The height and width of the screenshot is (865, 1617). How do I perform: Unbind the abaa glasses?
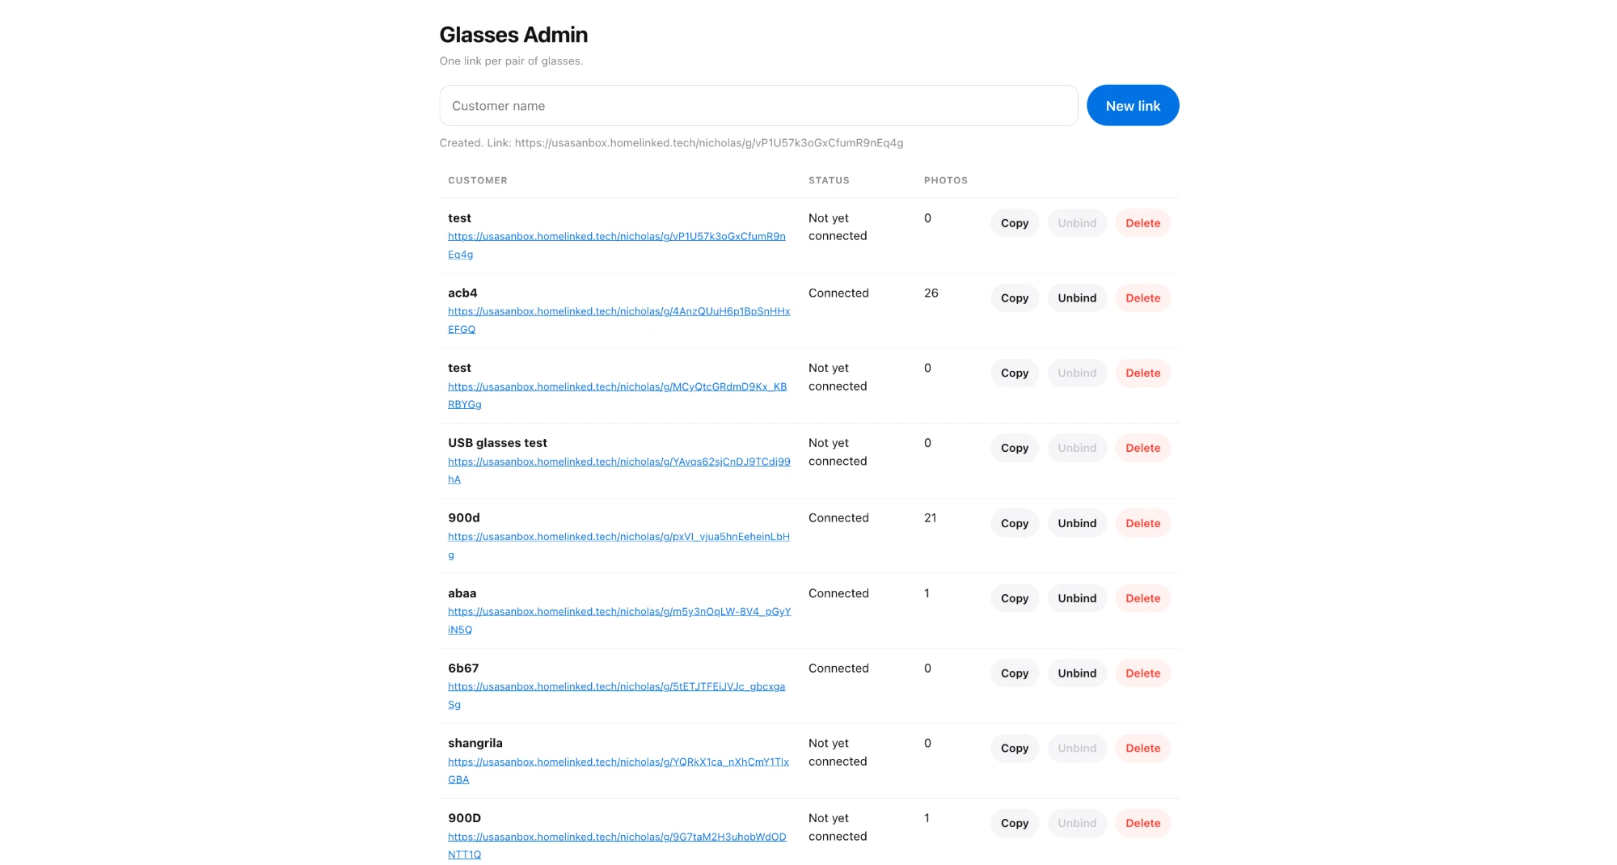point(1077,598)
